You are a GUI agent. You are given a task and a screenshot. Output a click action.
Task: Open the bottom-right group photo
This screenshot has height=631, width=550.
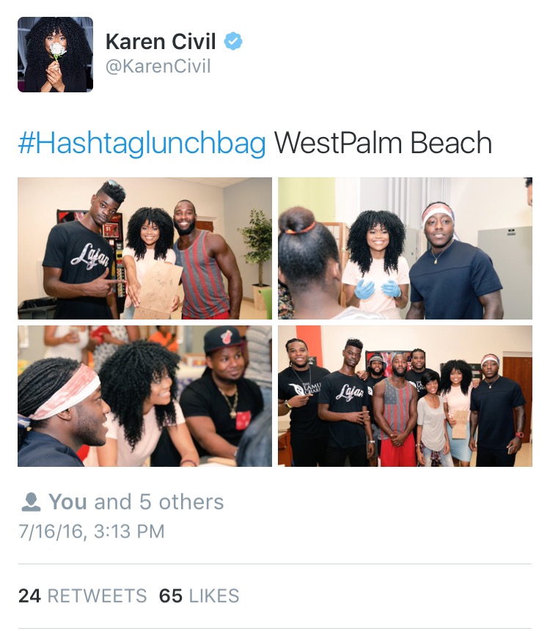coord(405,396)
